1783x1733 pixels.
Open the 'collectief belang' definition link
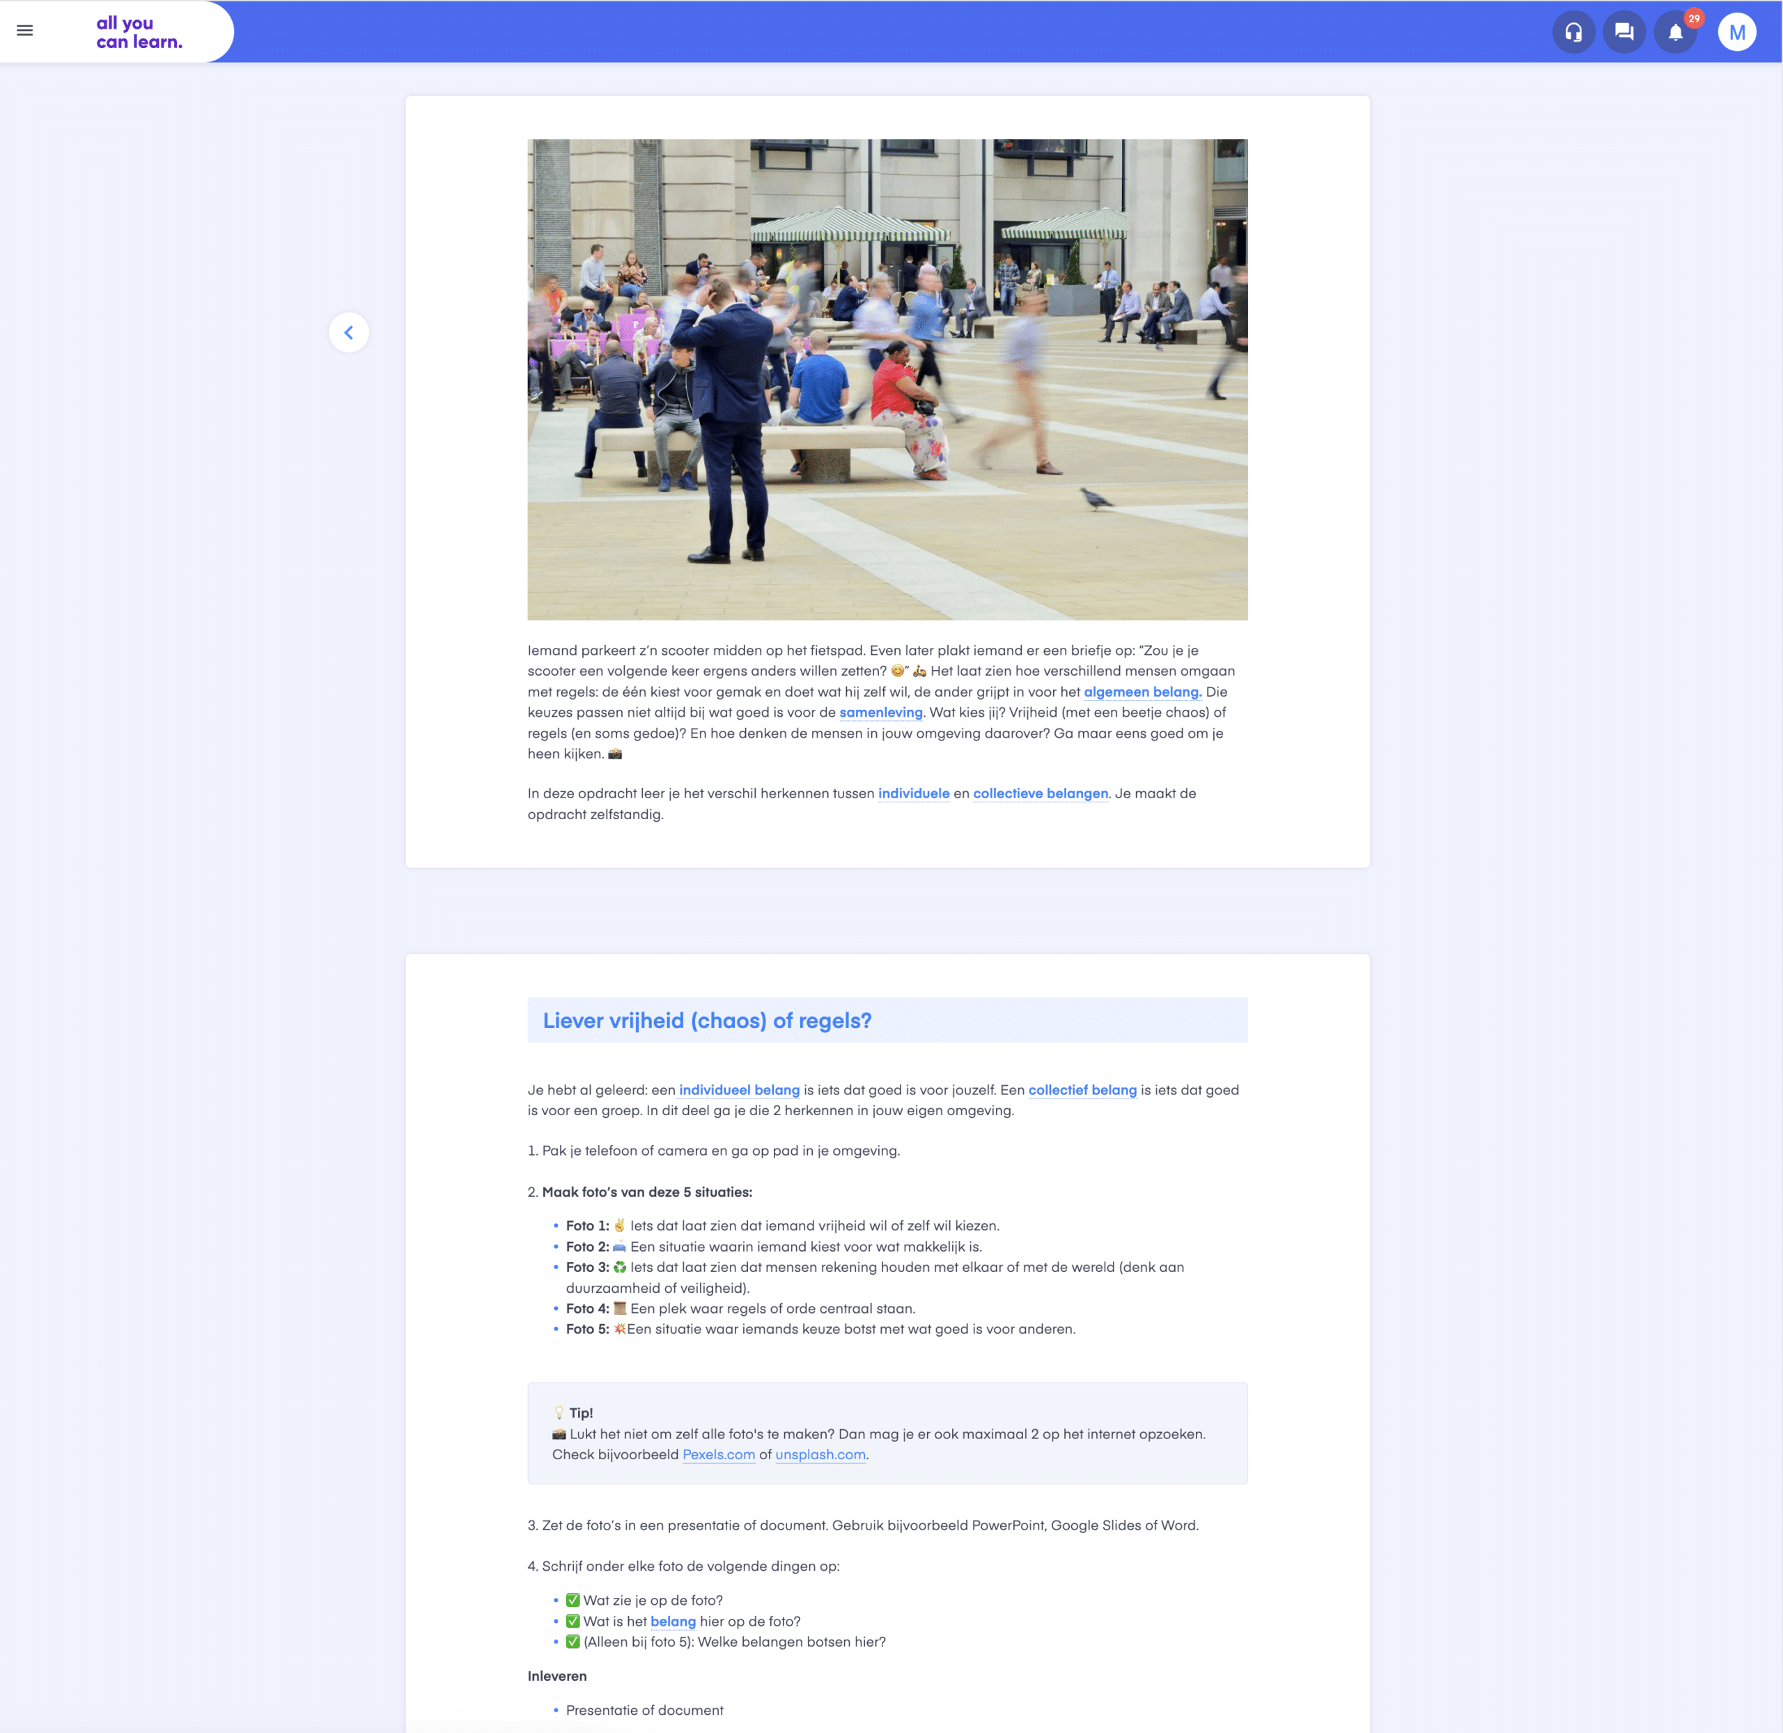click(x=1082, y=1090)
